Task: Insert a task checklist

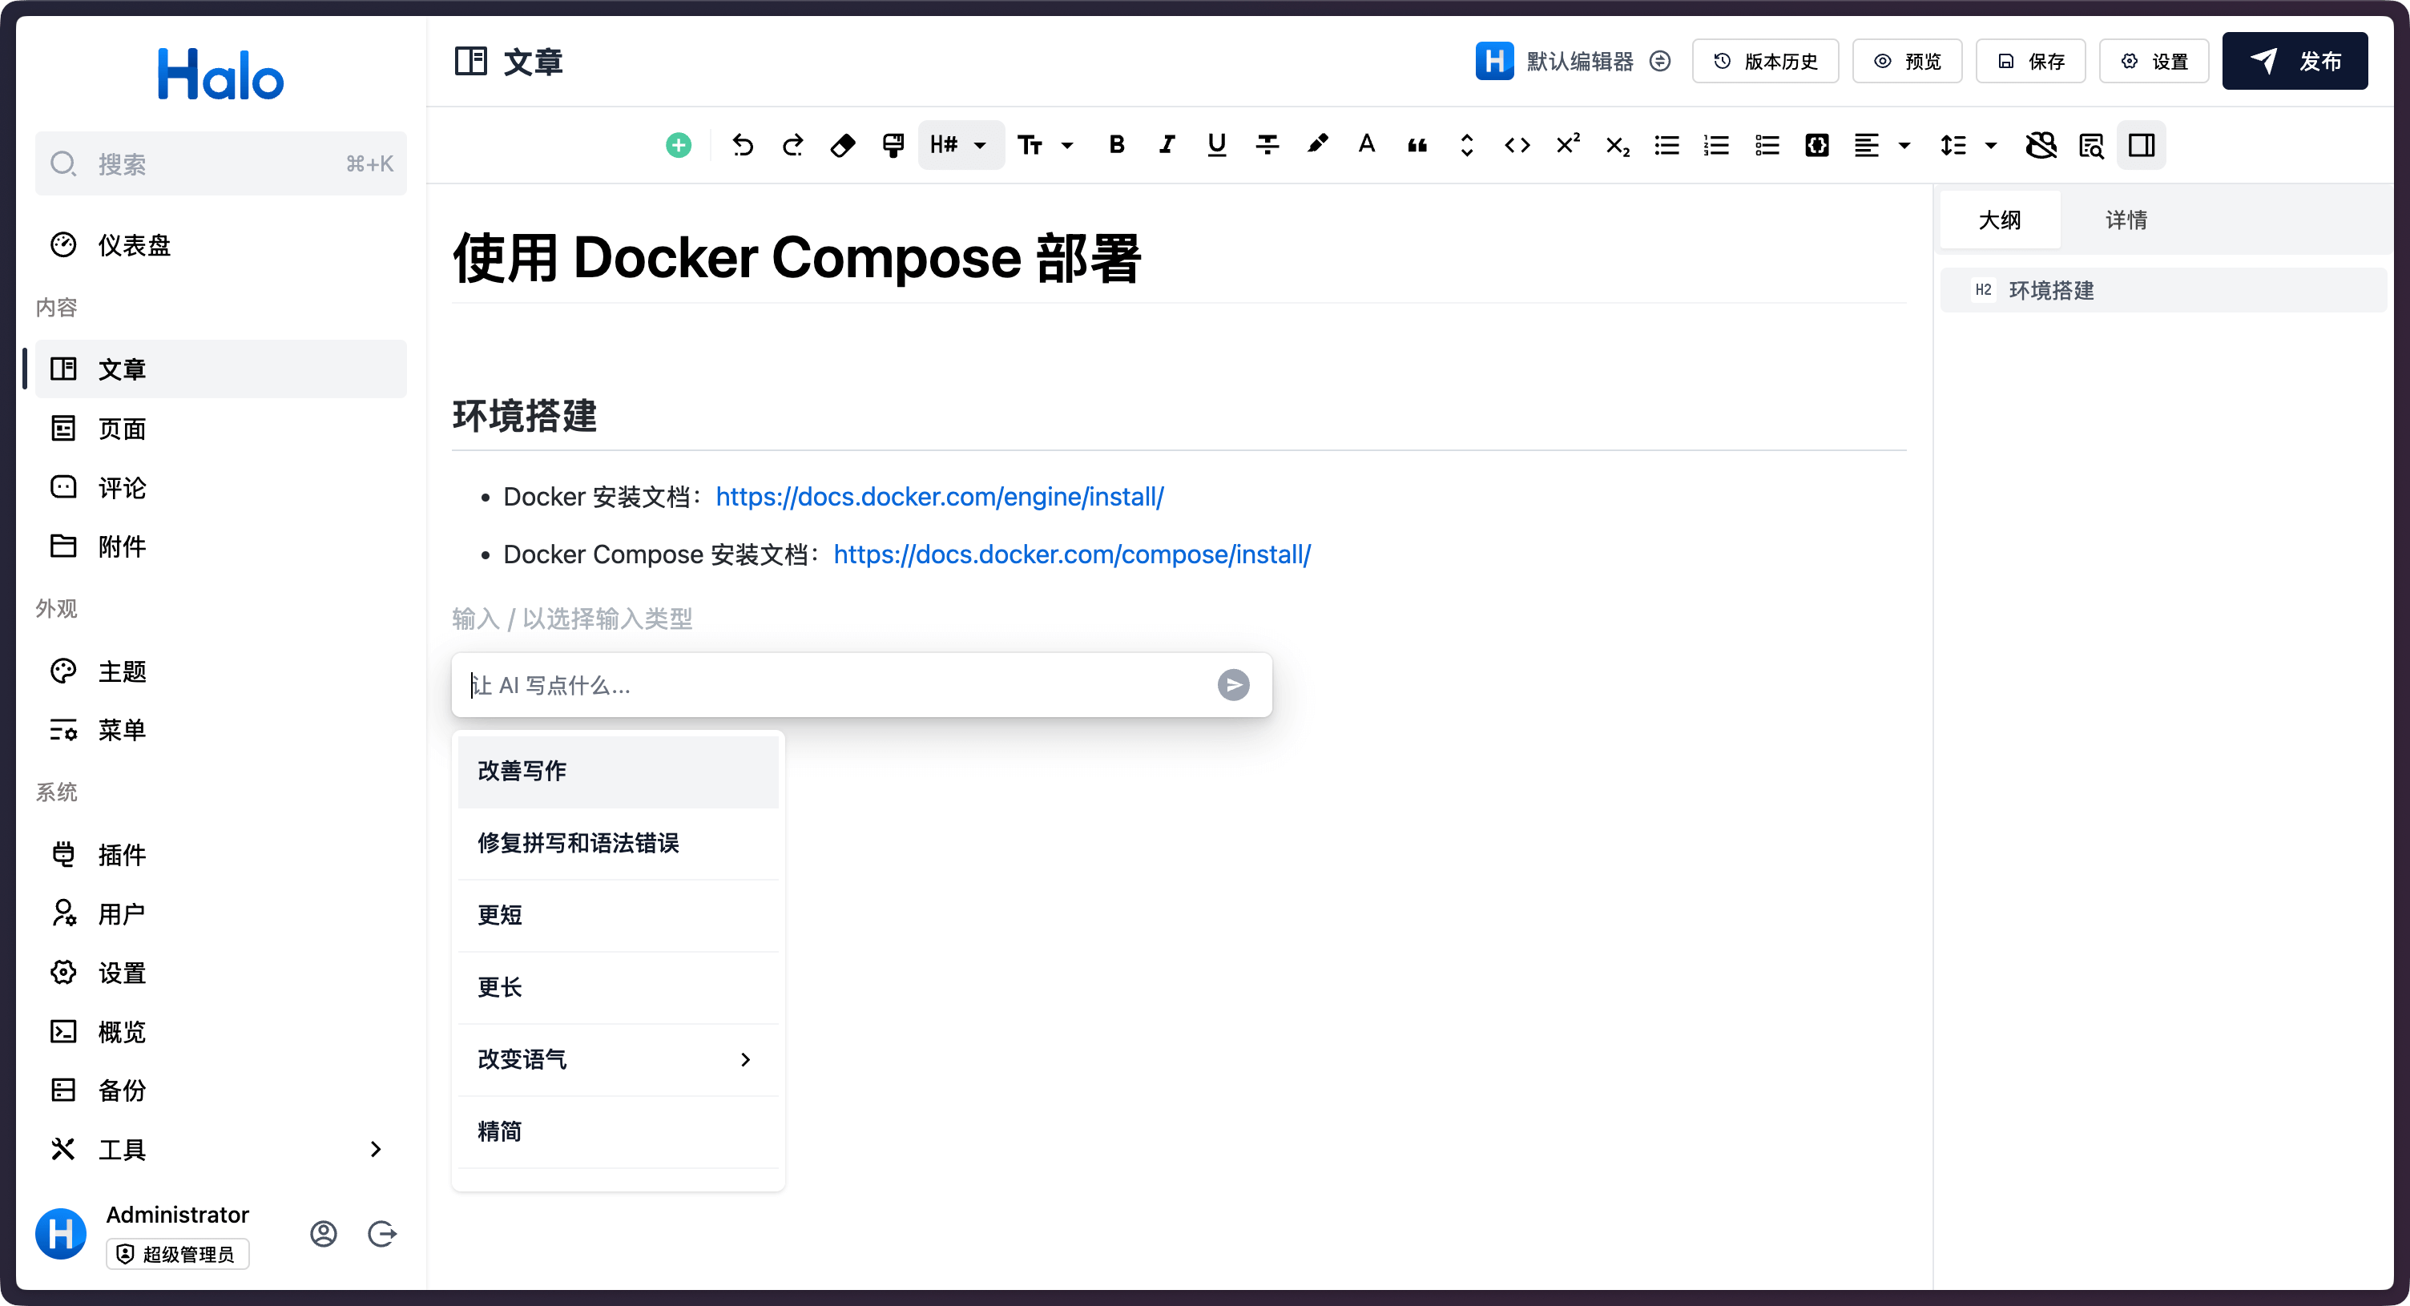Action: (1767, 145)
